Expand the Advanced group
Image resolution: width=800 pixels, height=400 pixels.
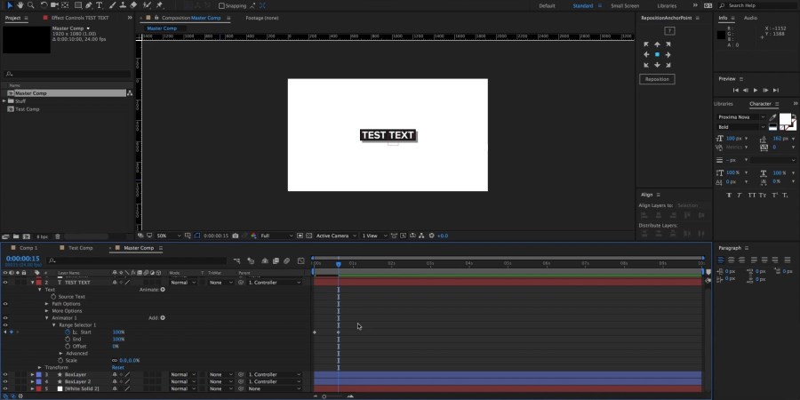click(60, 353)
